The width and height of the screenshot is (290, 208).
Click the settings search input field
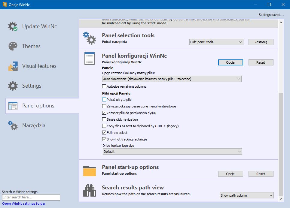click(x=31, y=197)
